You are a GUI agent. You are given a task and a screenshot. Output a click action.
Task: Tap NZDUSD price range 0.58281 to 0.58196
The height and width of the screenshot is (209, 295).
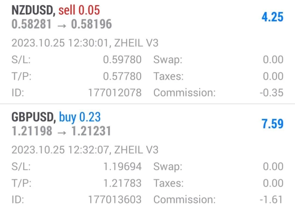[x=62, y=25]
